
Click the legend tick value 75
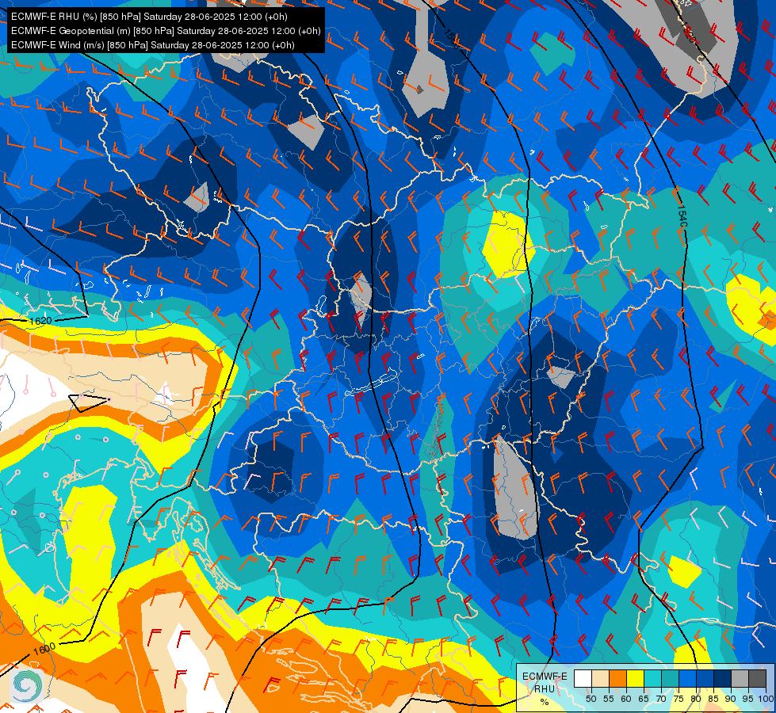click(679, 699)
